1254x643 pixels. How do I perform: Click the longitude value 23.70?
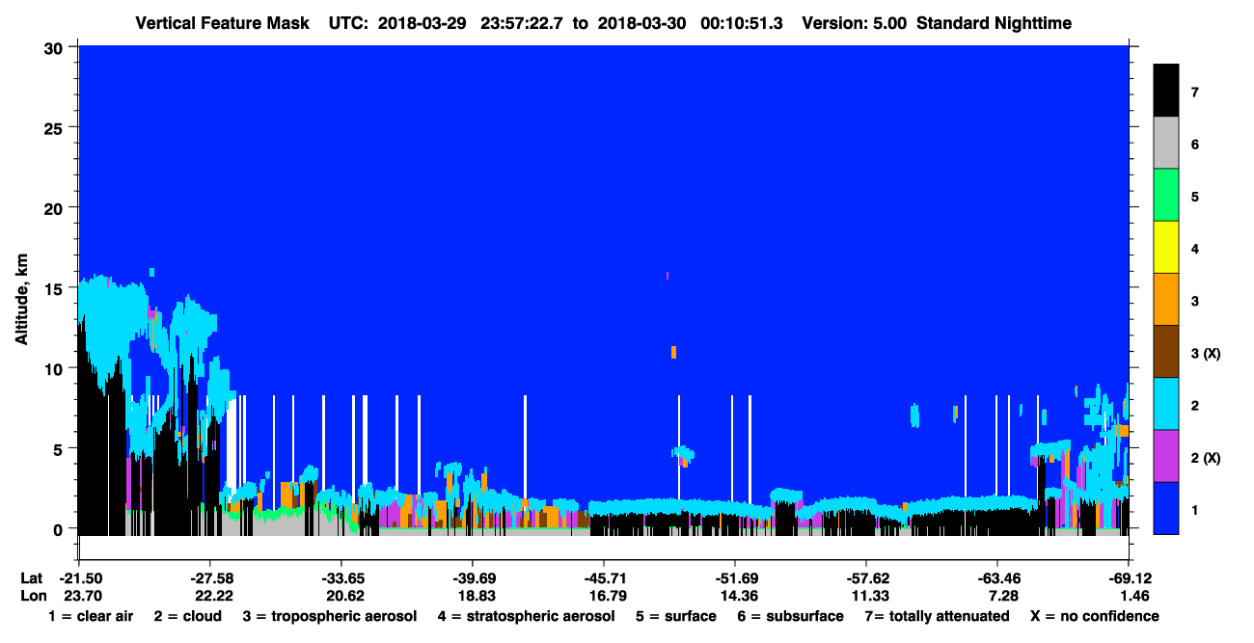[x=81, y=596]
